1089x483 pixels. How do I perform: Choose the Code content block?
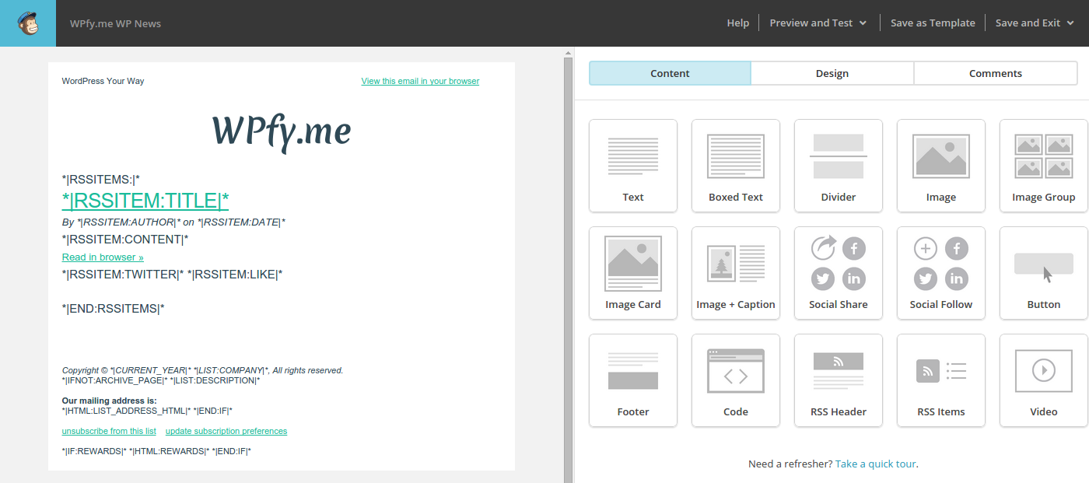tap(736, 380)
